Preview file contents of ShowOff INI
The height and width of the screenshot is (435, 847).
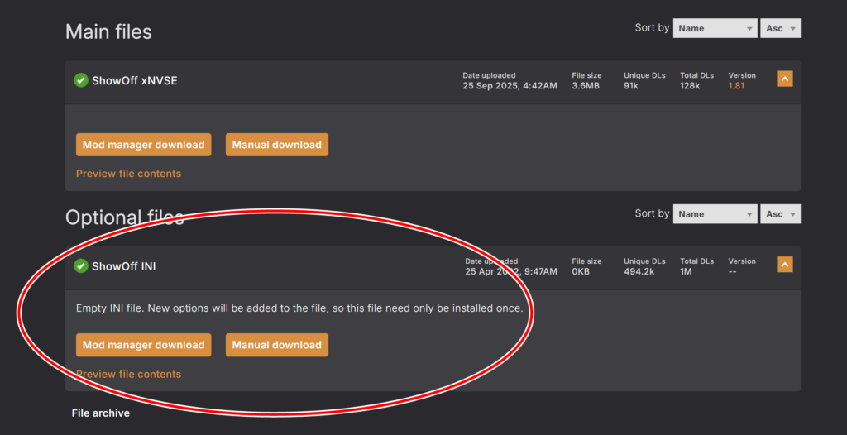tap(128, 374)
